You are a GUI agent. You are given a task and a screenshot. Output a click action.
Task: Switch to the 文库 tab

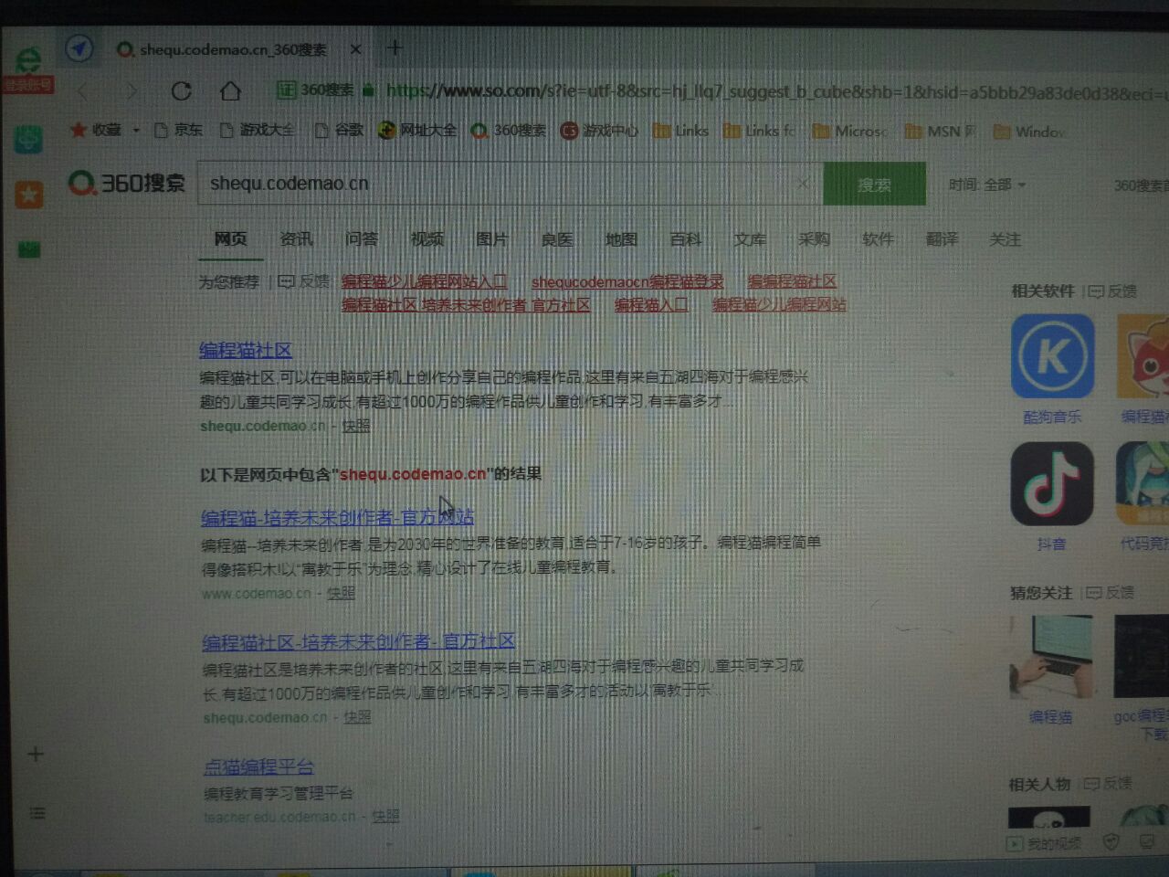point(750,239)
